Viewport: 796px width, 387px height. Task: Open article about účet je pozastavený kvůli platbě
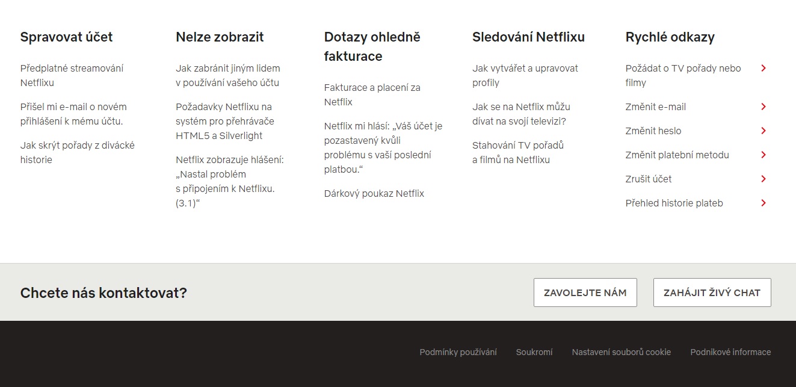(x=383, y=147)
